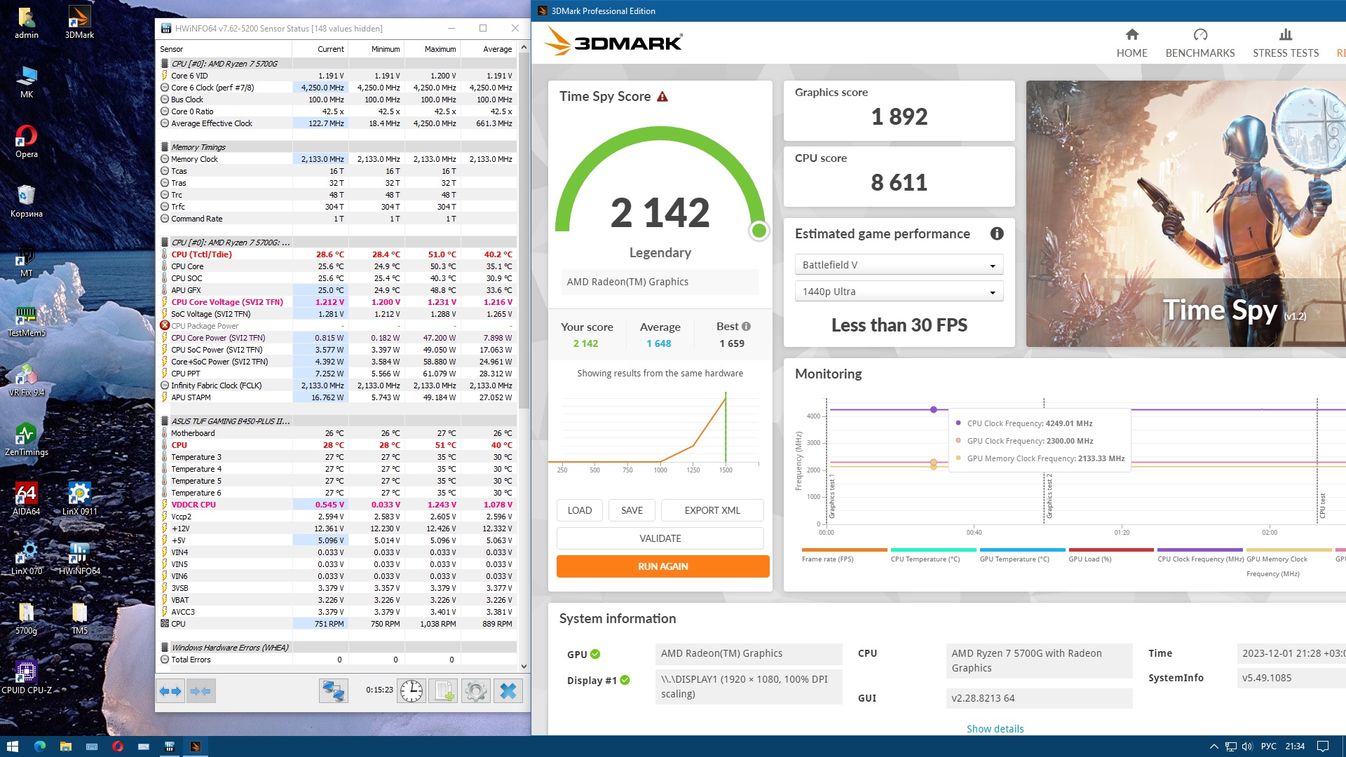The image size is (1346, 757).
Task: Click the Time Spy score warning triangle
Action: (x=662, y=97)
